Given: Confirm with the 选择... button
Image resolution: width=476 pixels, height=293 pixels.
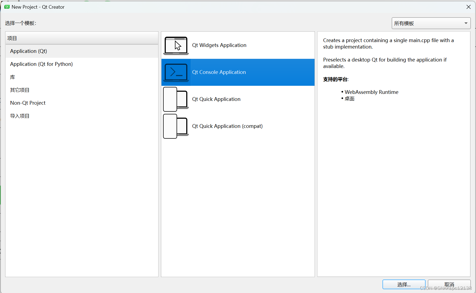Looking at the screenshot, I should (404, 284).
